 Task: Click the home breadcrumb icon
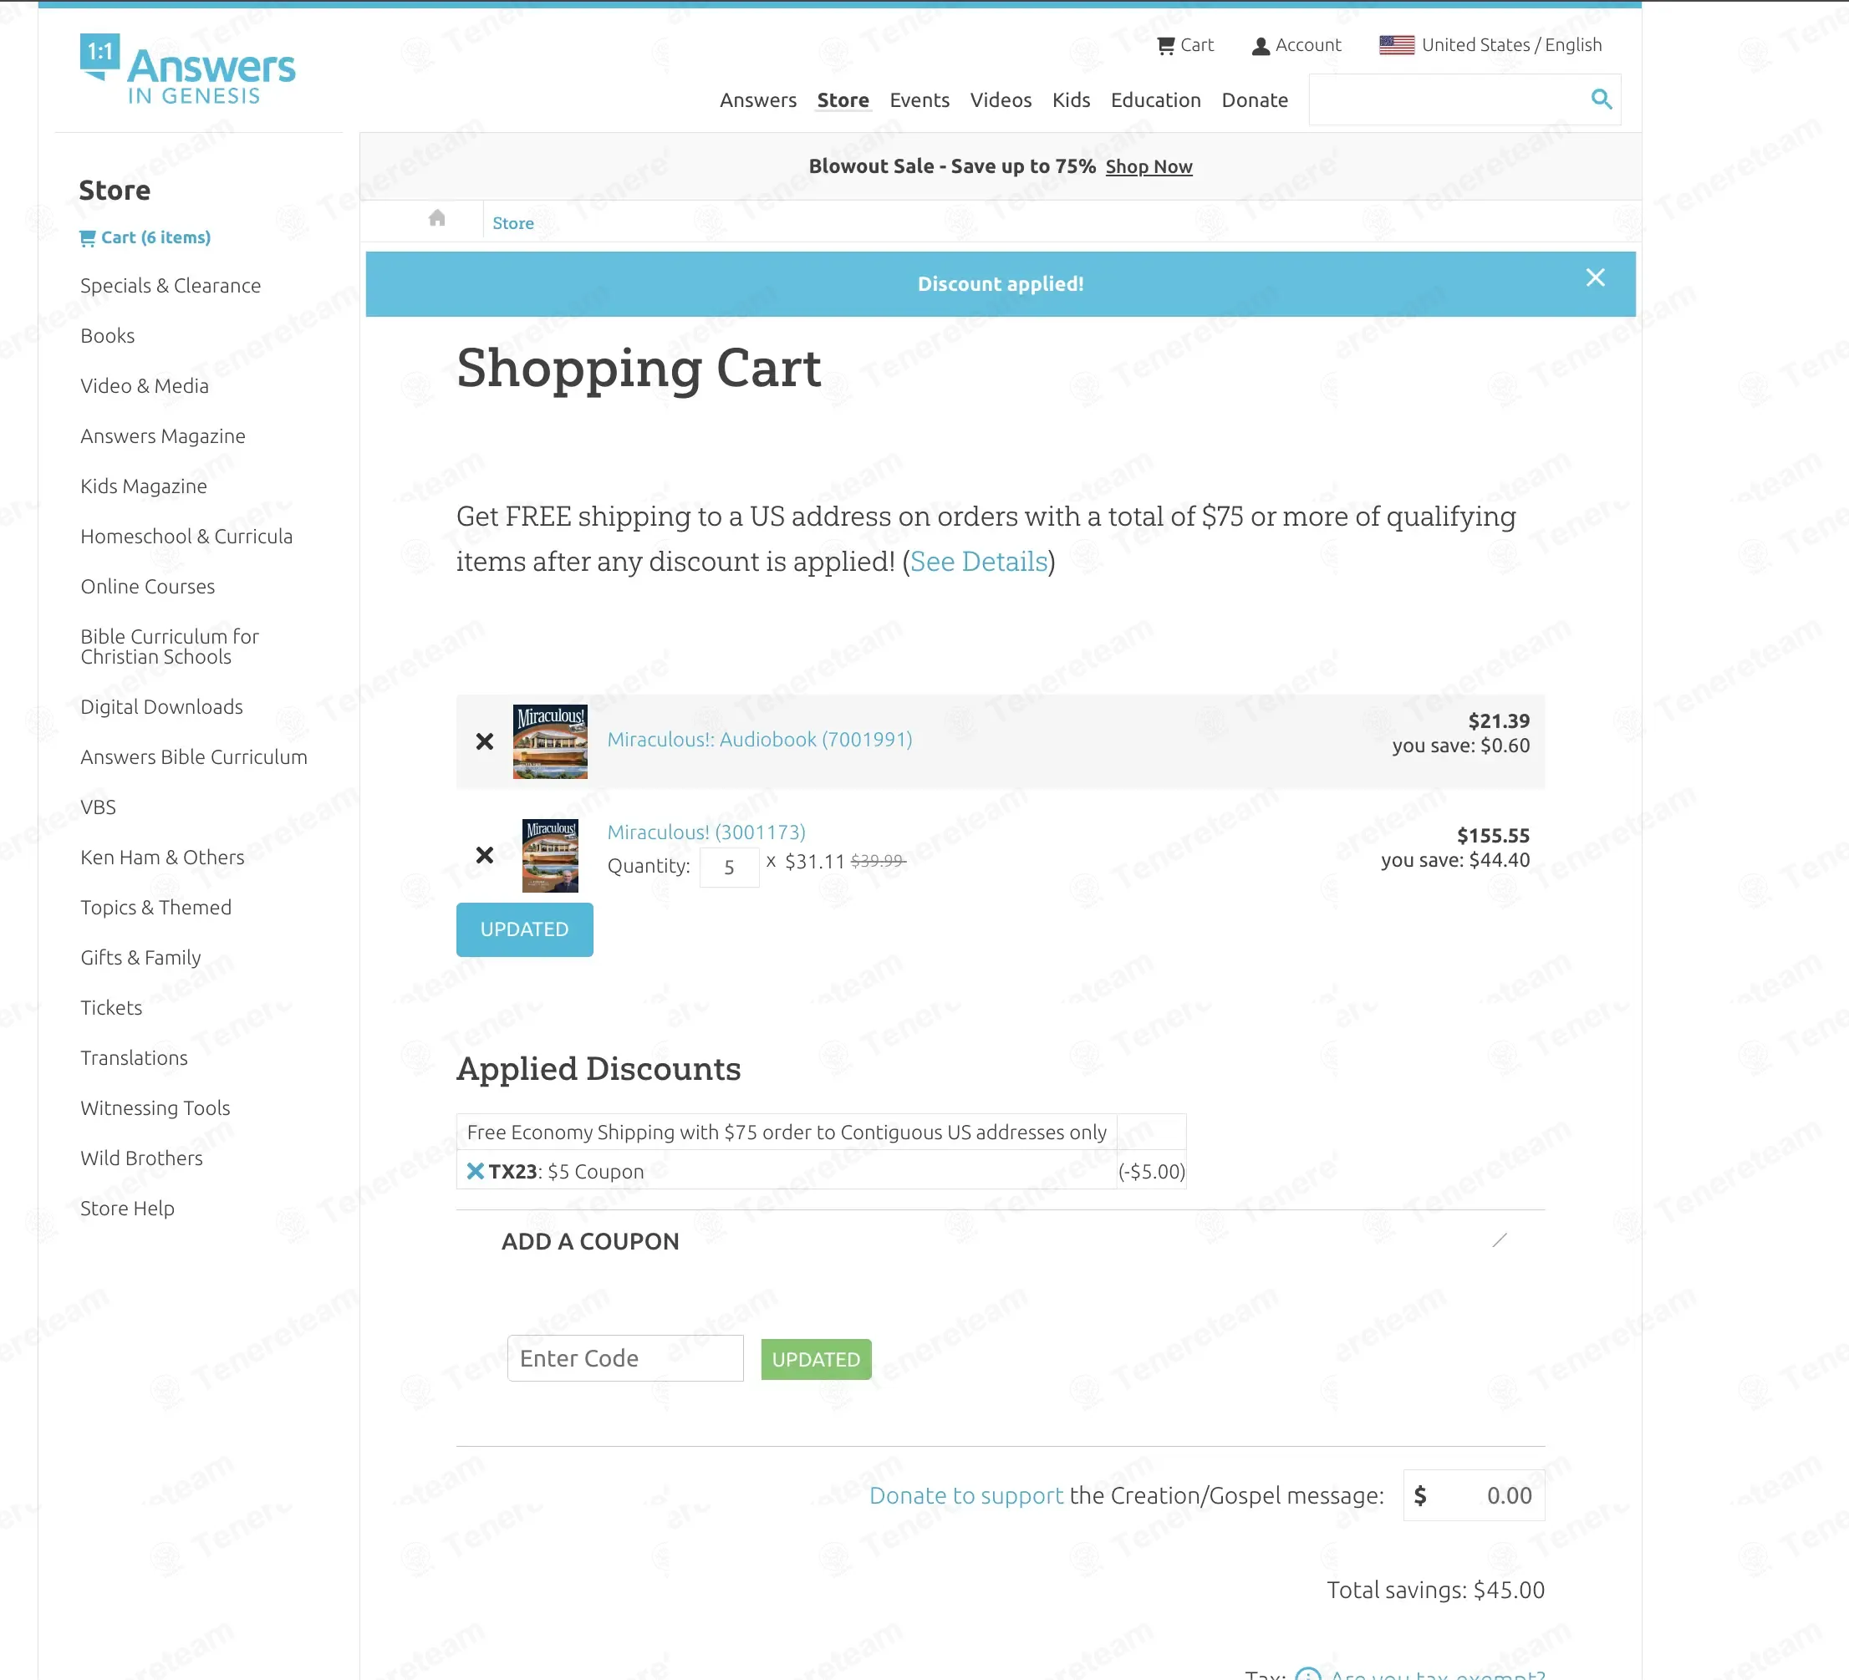(436, 218)
